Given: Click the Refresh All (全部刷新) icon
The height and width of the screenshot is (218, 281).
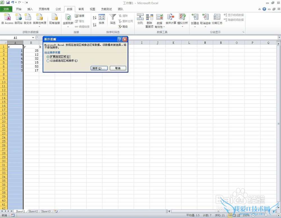Looking at the screenshot, I should 68,17.
